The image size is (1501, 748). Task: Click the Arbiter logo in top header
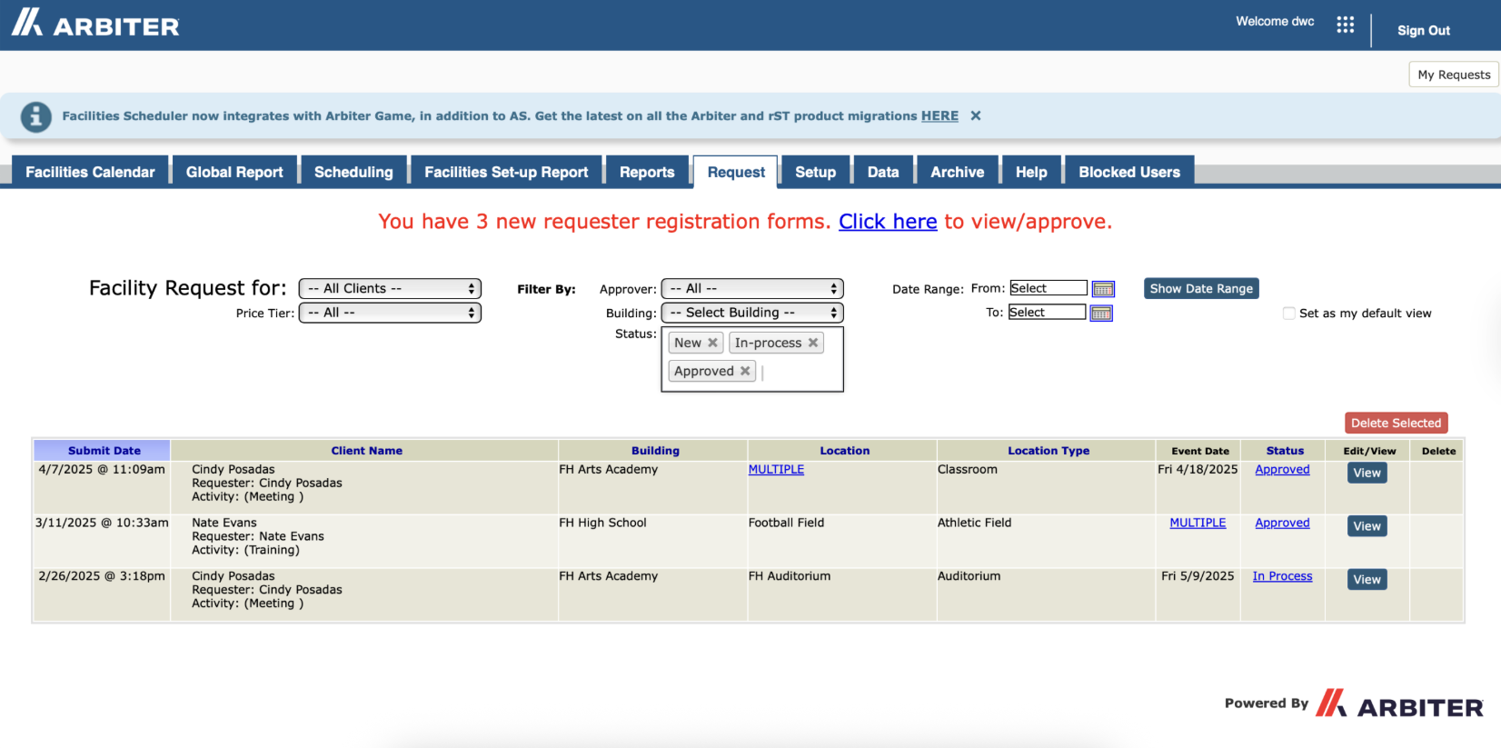[95, 23]
